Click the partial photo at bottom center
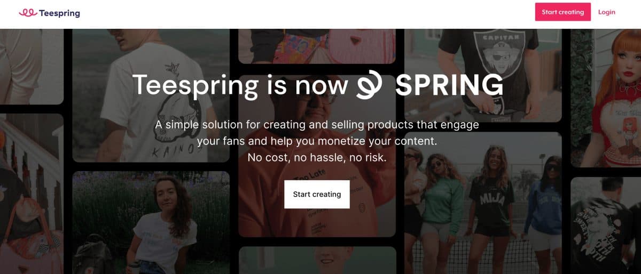The height and width of the screenshot is (274, 641). pyautogui.click(x=317, y=261)
